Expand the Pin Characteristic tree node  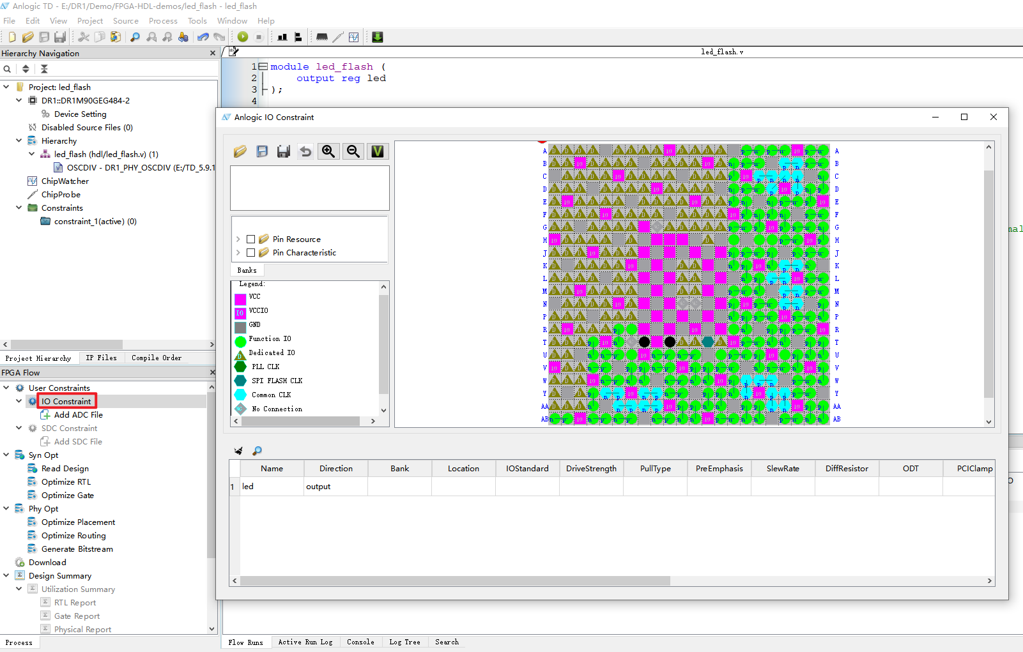point(238,253)
